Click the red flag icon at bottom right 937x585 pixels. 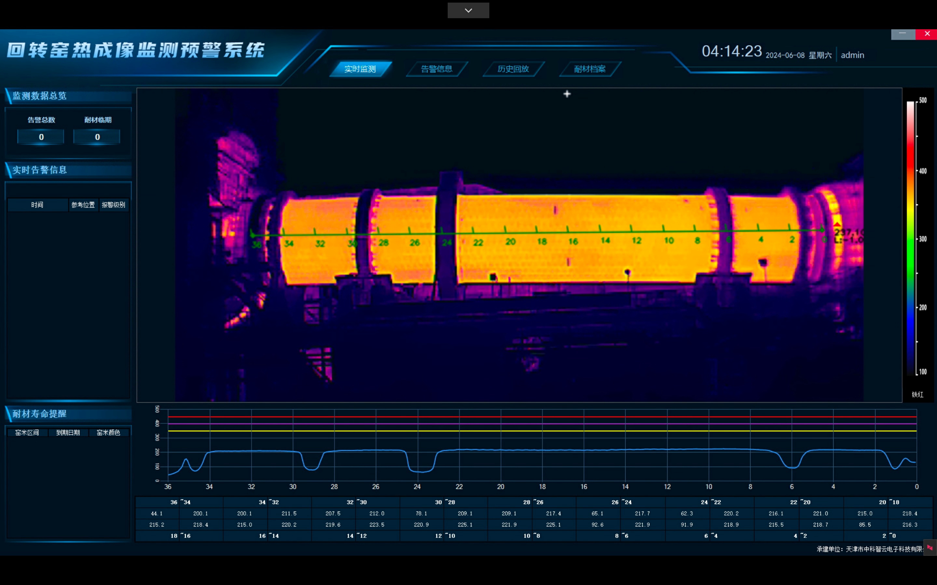coord(930,548)
